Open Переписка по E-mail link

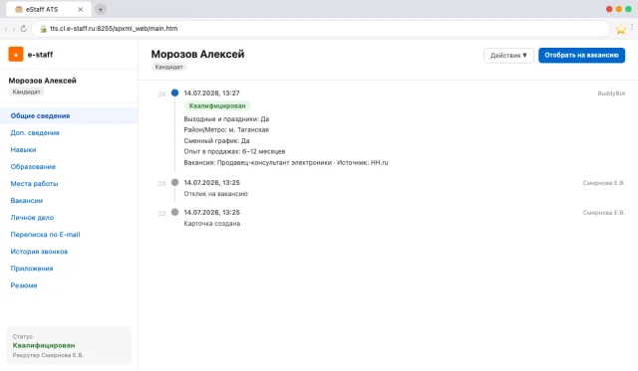45,235
